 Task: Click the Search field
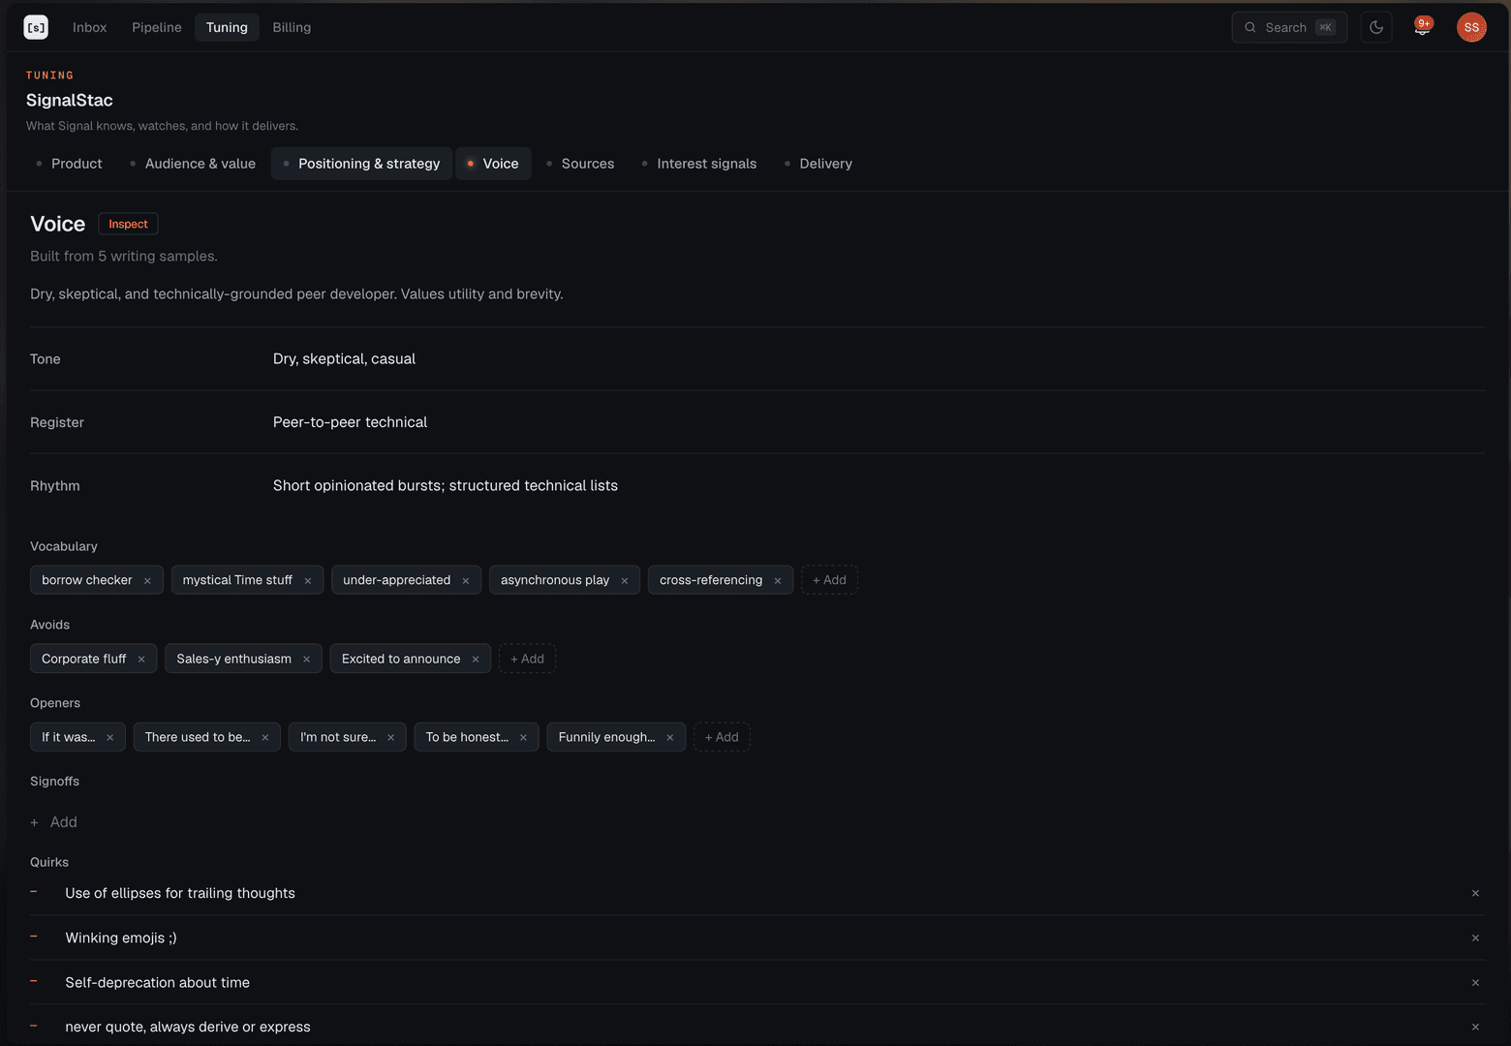[x=1289, y=27]
